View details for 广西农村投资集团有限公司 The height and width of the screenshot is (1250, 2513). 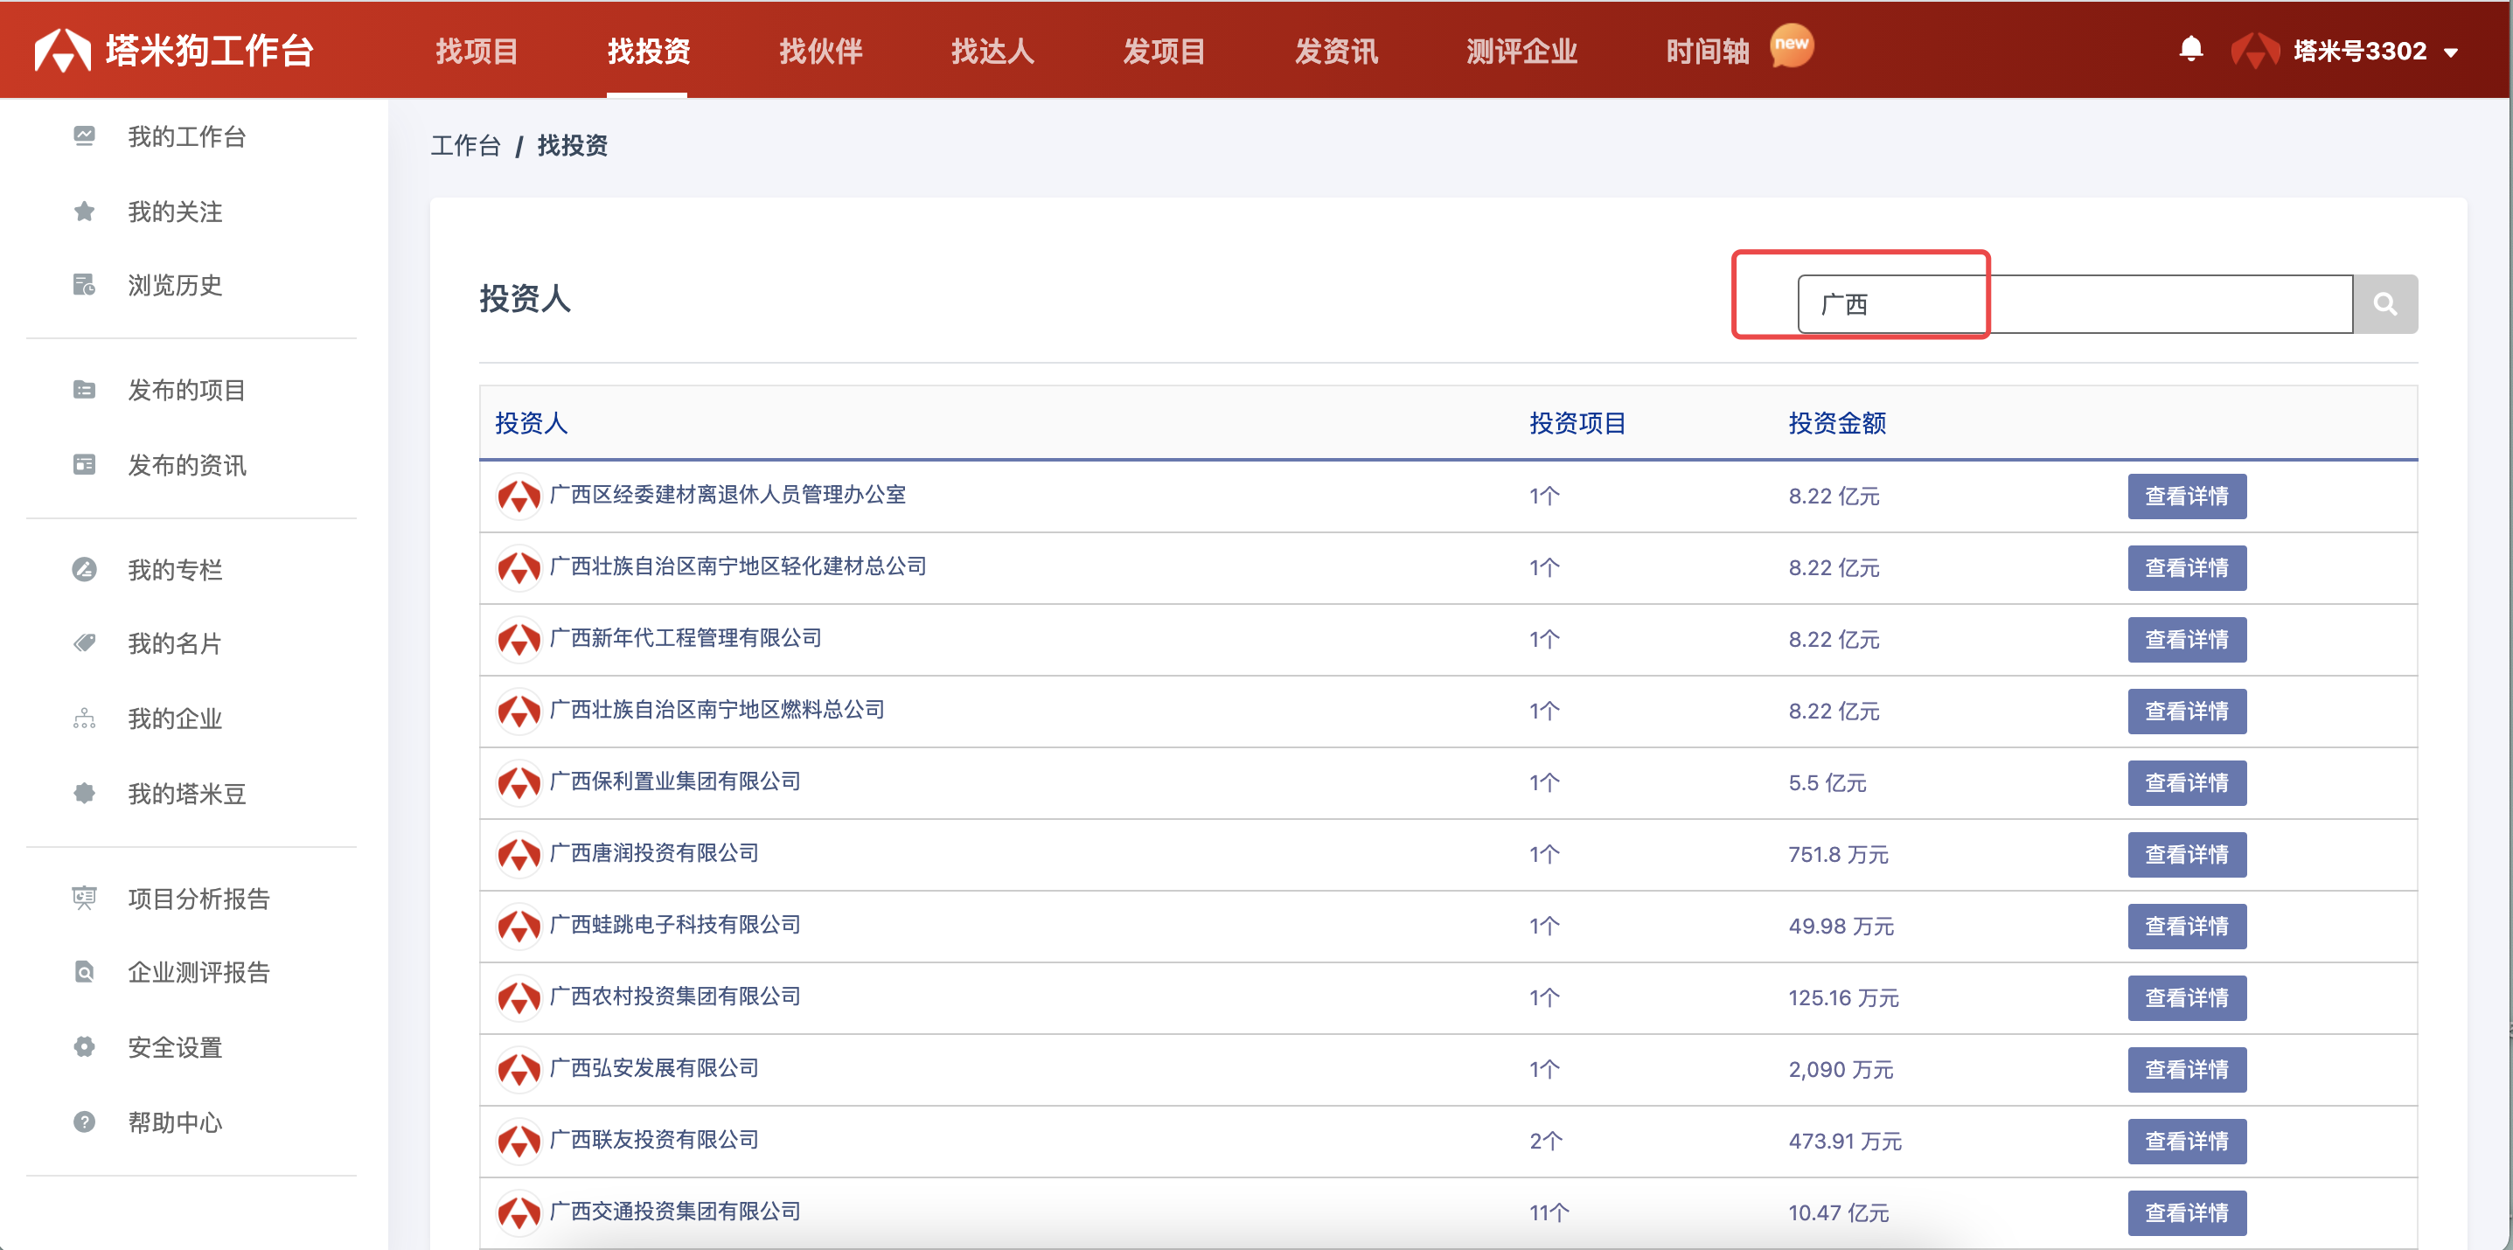[2186, 997]
